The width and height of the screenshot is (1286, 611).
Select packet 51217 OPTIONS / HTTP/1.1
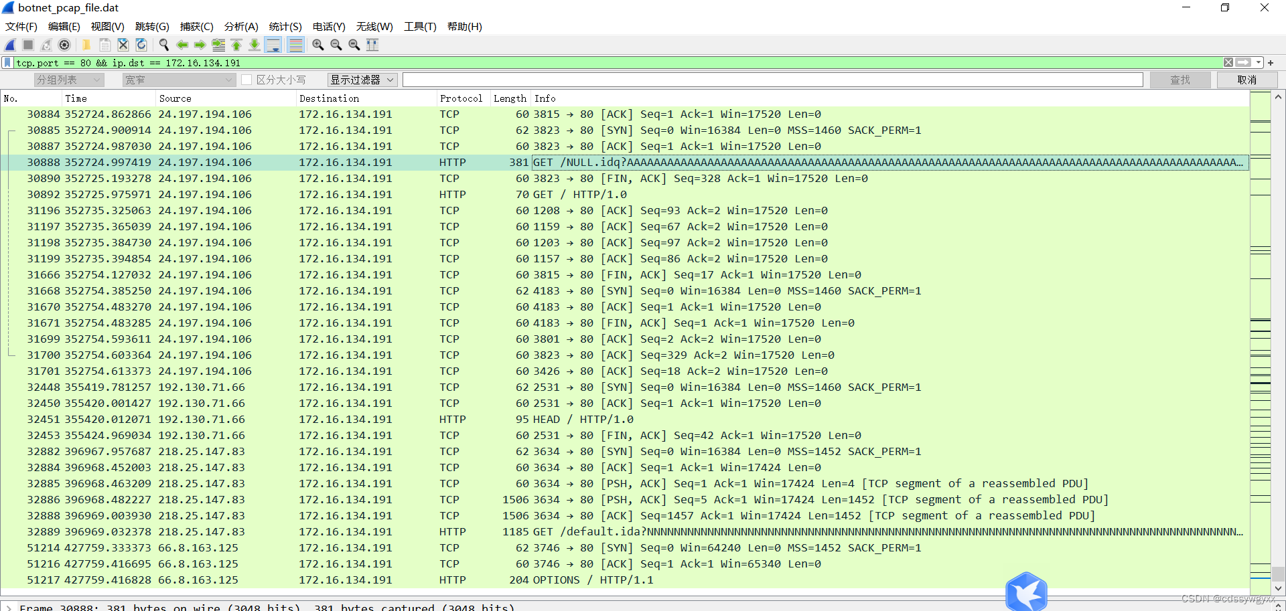click(x=624, y=580)
